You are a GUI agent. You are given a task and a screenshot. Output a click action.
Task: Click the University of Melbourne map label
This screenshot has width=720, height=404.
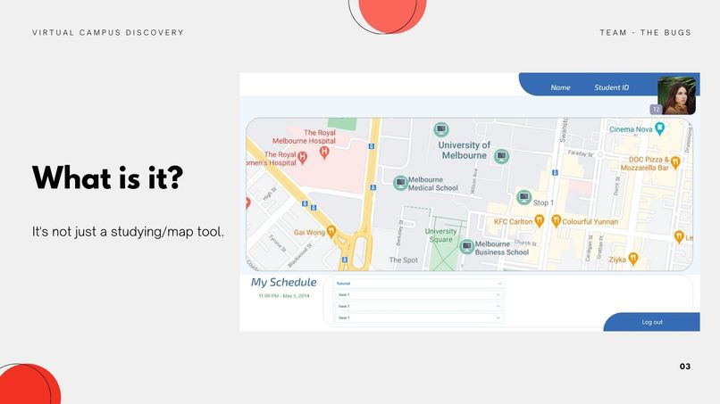coord(465,151)
